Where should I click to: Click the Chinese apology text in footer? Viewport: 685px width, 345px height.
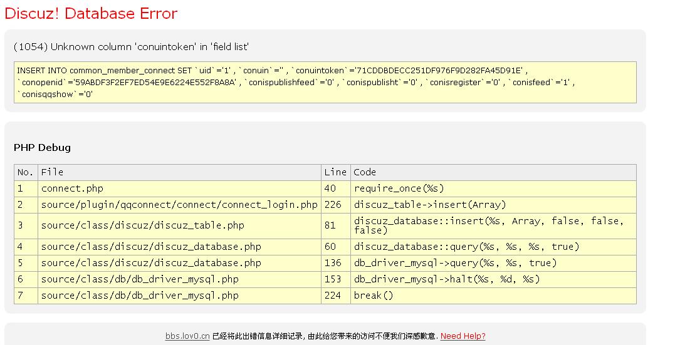click(x=325, y=336)
